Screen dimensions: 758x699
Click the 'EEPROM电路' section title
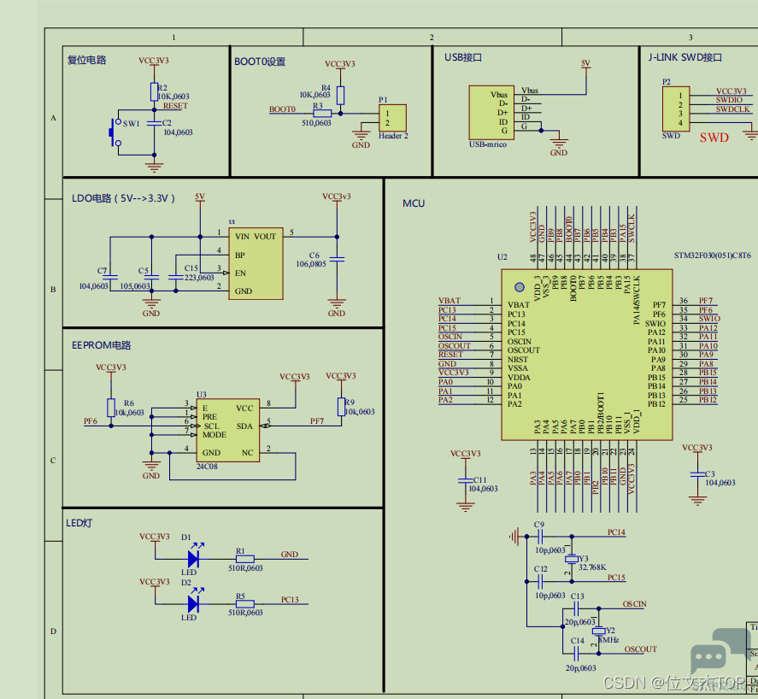pos(102,345)
